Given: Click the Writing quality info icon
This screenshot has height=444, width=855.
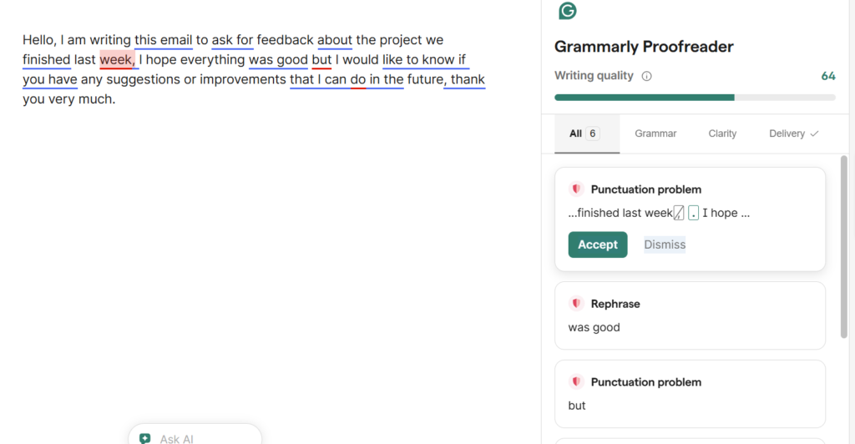Looking at the screenshot, I should (x=646, y=76).
